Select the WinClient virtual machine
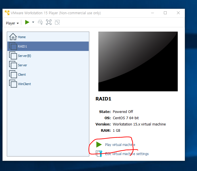The width and height of the screenshot is (197, 171). 48,84
